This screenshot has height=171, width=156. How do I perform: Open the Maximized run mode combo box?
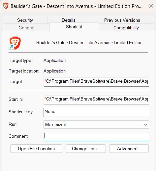point(96,125)
